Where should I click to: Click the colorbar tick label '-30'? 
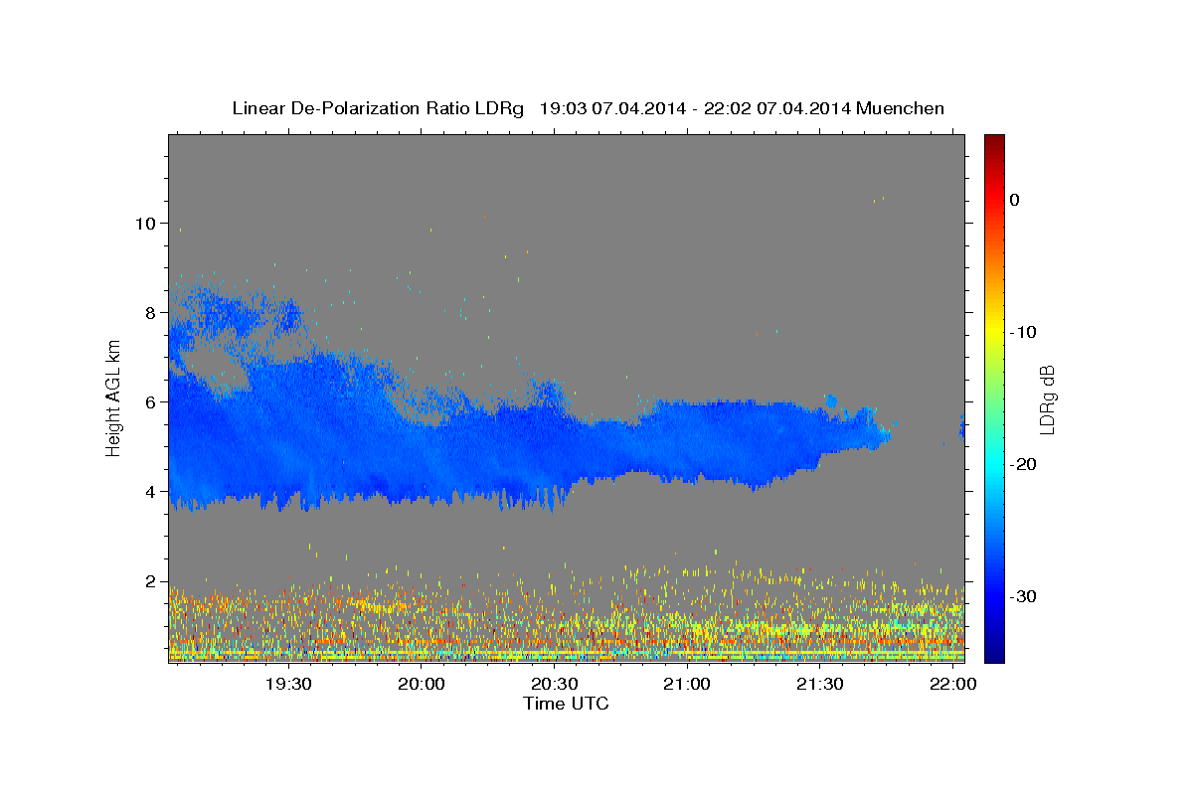point(1022,596)
